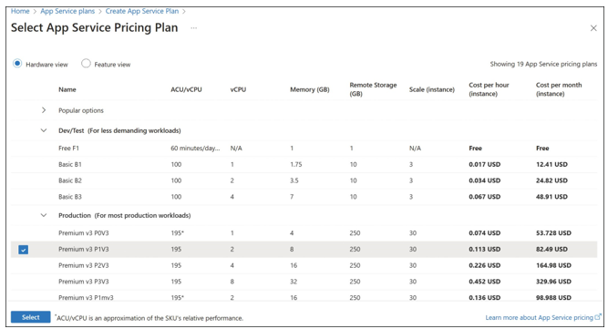
Task: Collapse the Dev/Test section chevron
Action: pos(44,130)
